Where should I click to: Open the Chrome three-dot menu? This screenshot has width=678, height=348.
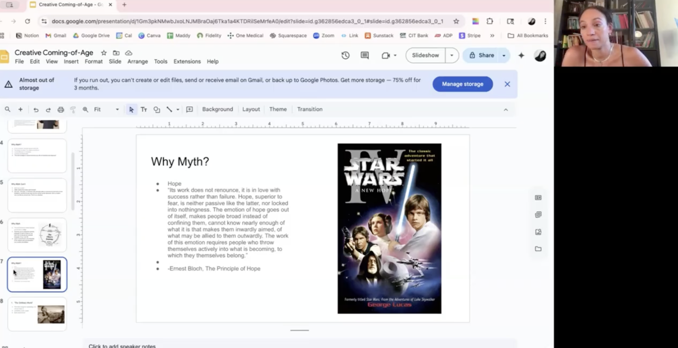(x=545, y=21)
